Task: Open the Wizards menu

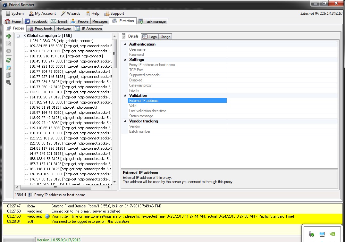Action: (71, 13)
